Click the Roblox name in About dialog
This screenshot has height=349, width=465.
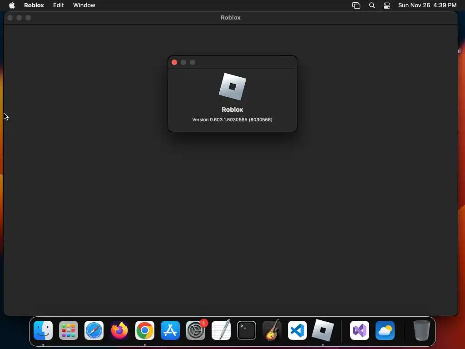pyautogui.click(x=232, y=110)
